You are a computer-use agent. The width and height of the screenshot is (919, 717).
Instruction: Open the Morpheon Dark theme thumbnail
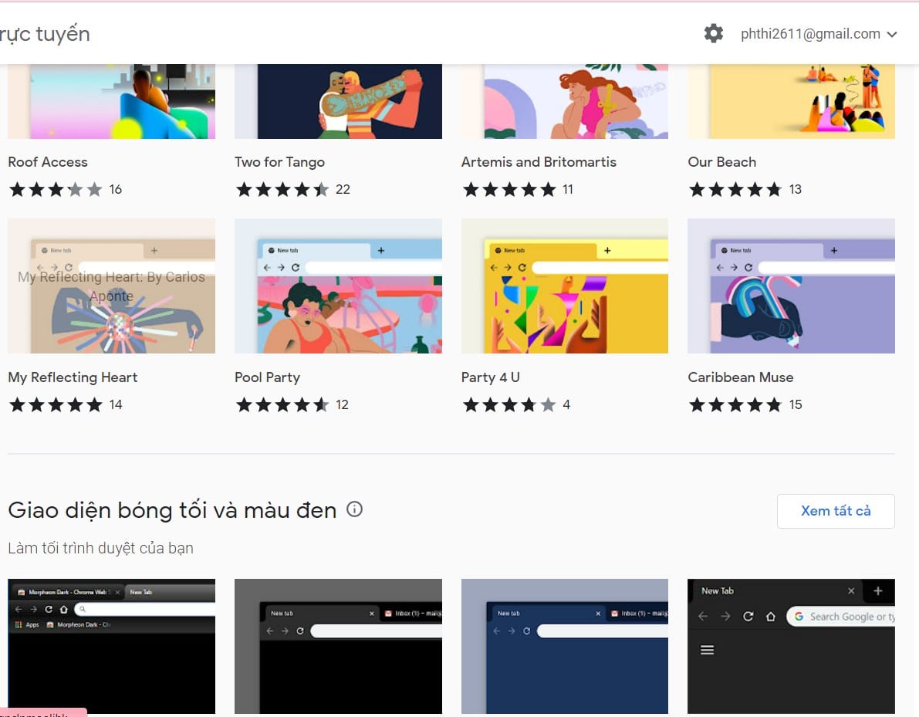111,646
